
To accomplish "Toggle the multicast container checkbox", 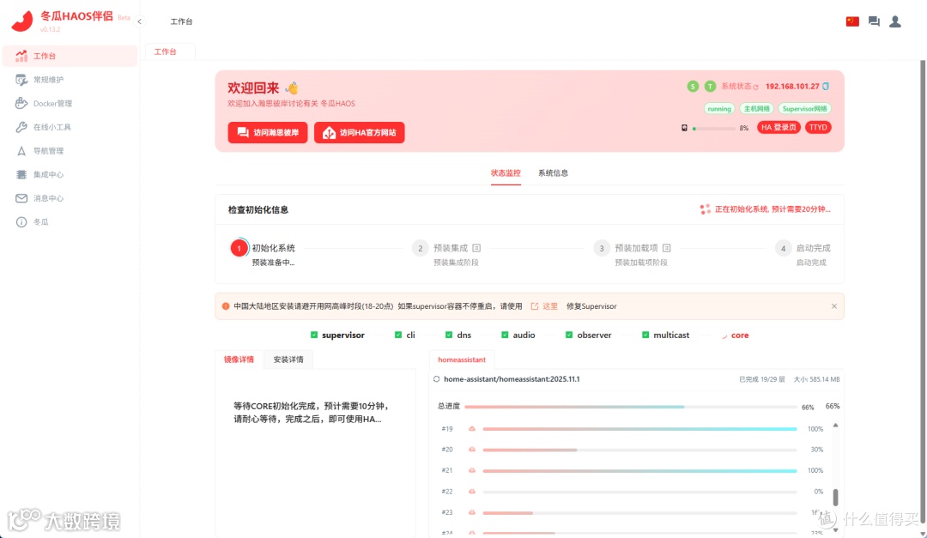I will [x=644, y=335].
